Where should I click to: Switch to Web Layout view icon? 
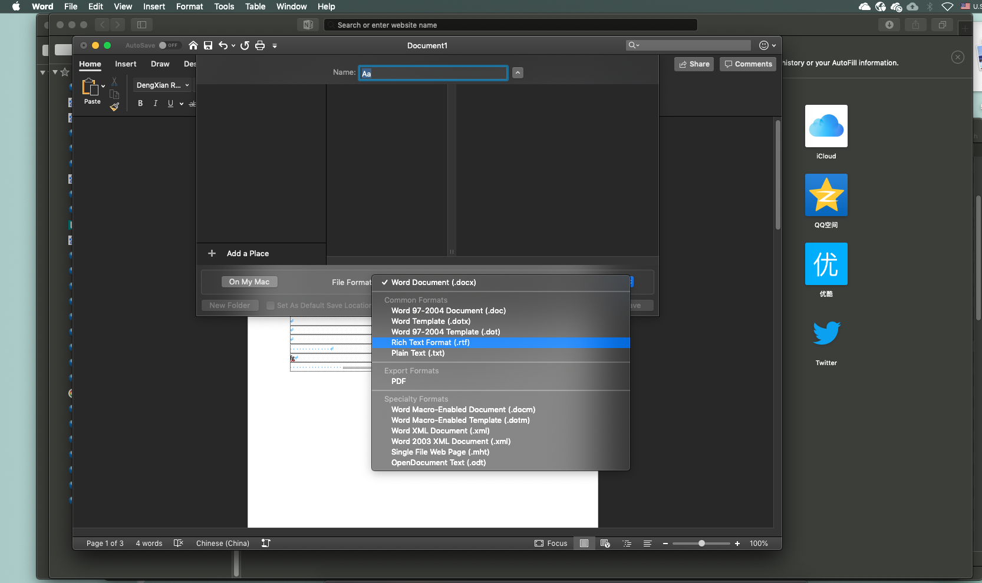[605, 544]
